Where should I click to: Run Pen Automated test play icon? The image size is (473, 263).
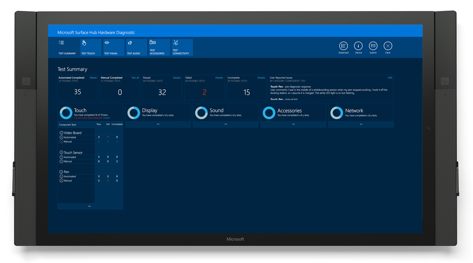[x=61, y=176]
